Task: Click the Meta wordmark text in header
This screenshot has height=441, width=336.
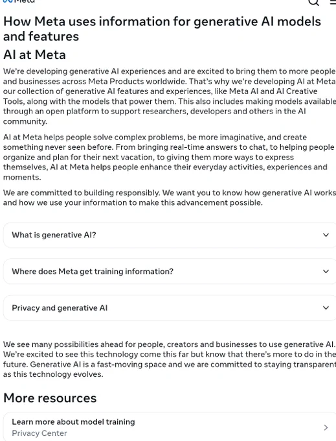Action: (x=24, y=1)
